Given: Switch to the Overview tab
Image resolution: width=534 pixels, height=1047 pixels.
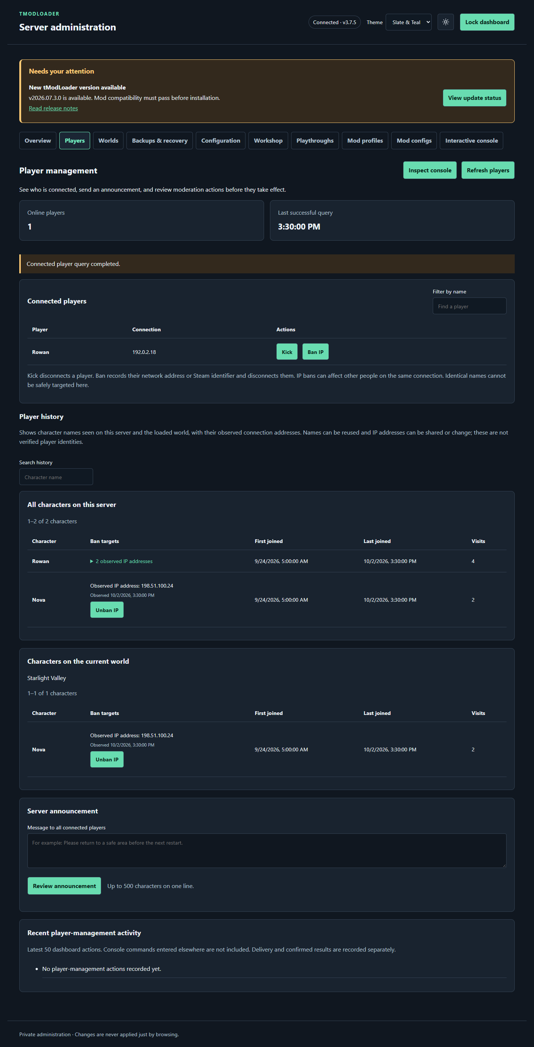Looking at the screenshot, I should tap(38, 141).
